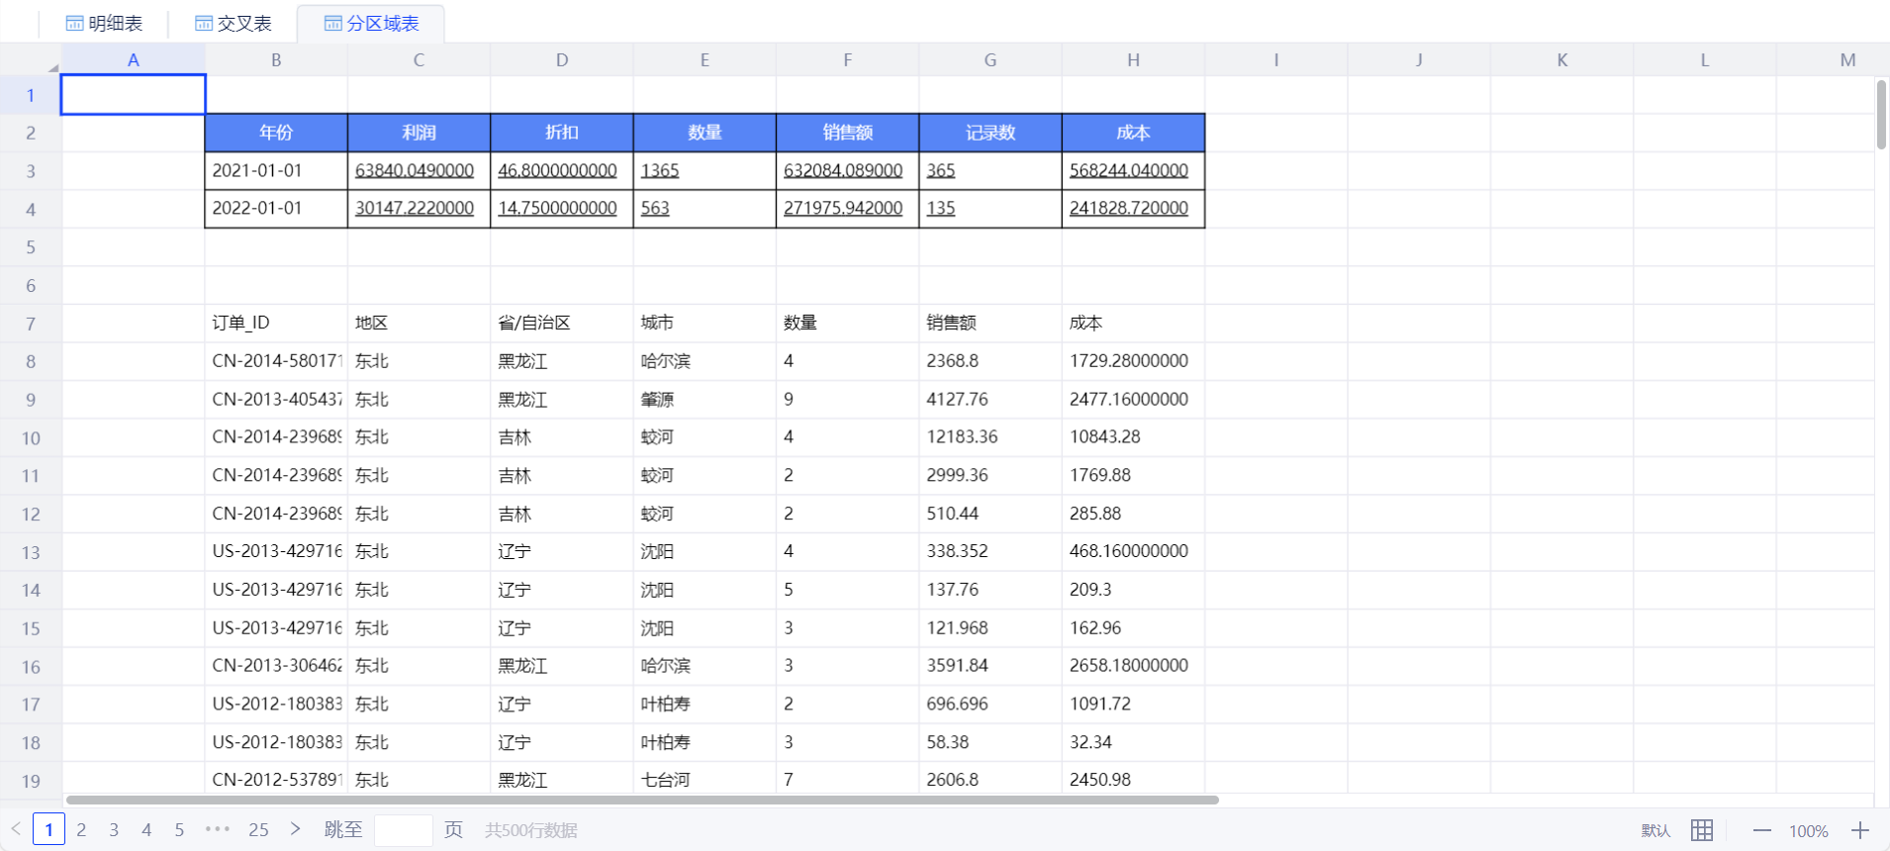
Task: Zoom out with the minus icon
Action: [1761, 830]
